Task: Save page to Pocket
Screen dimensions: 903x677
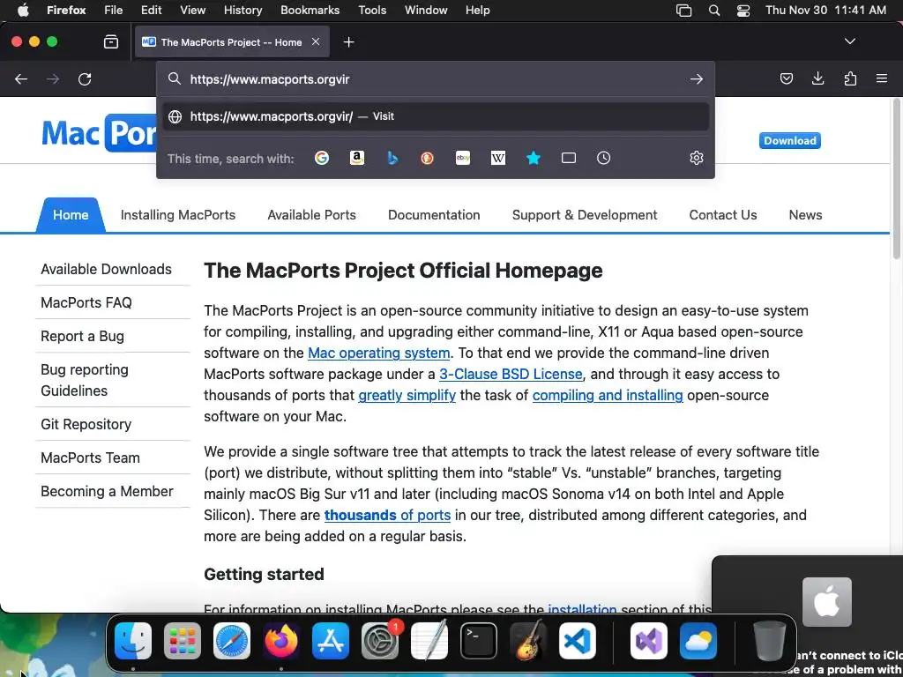Action: 786,78
